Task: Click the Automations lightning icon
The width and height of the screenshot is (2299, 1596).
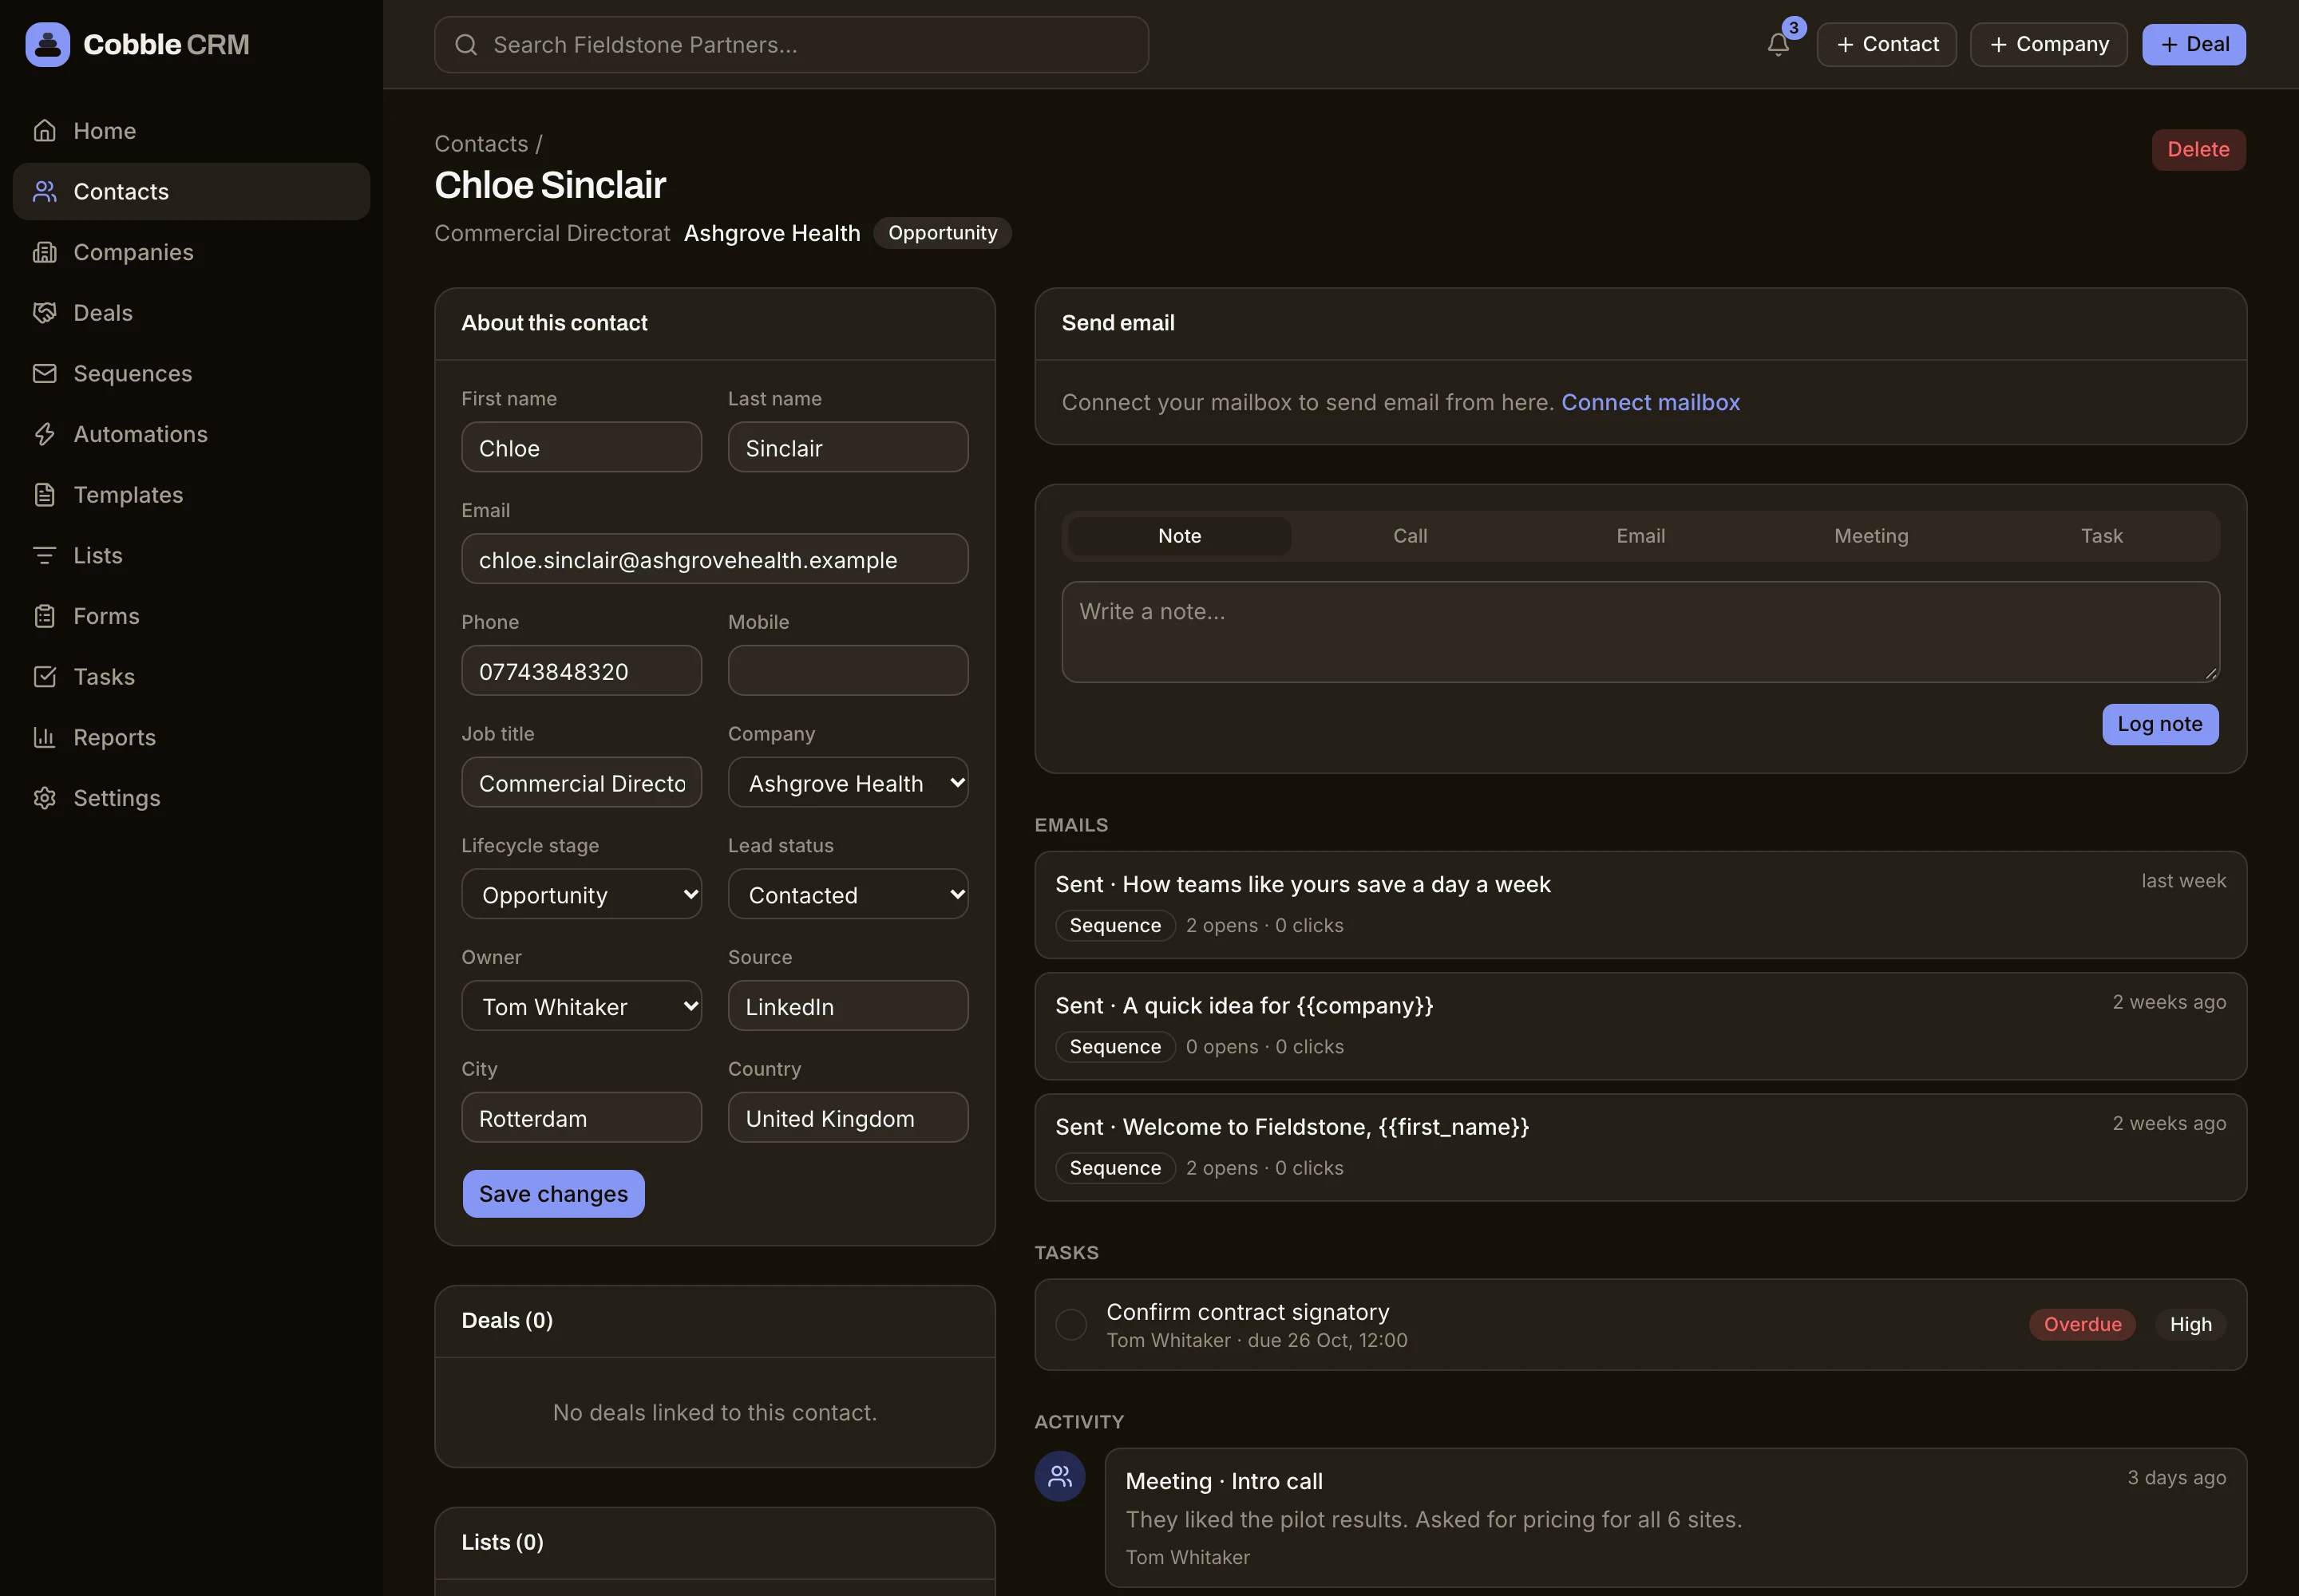Action: [44, 434]
